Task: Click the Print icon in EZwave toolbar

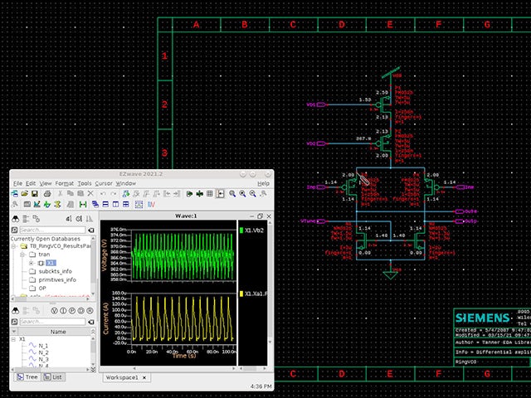Action: pos(47,193)
